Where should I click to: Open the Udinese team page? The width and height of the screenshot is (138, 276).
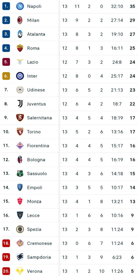[x=36, y=90]
